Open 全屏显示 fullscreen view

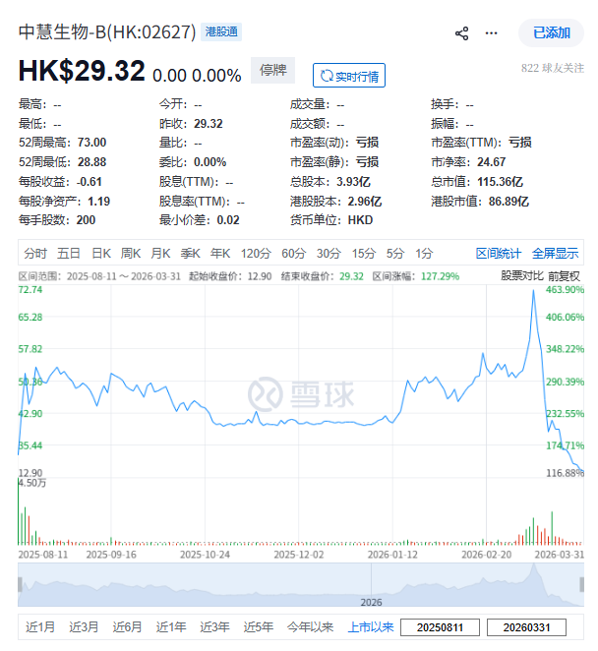556,253
